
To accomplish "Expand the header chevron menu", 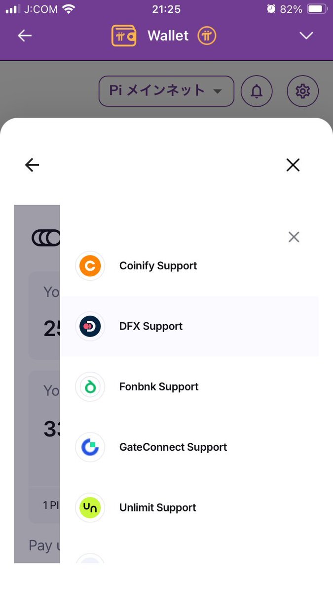I will [x=306, y=36].
